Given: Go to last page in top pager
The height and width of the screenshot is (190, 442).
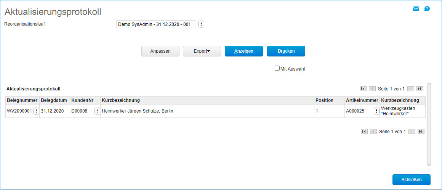Looking at the screenshot, I should 420,89.
